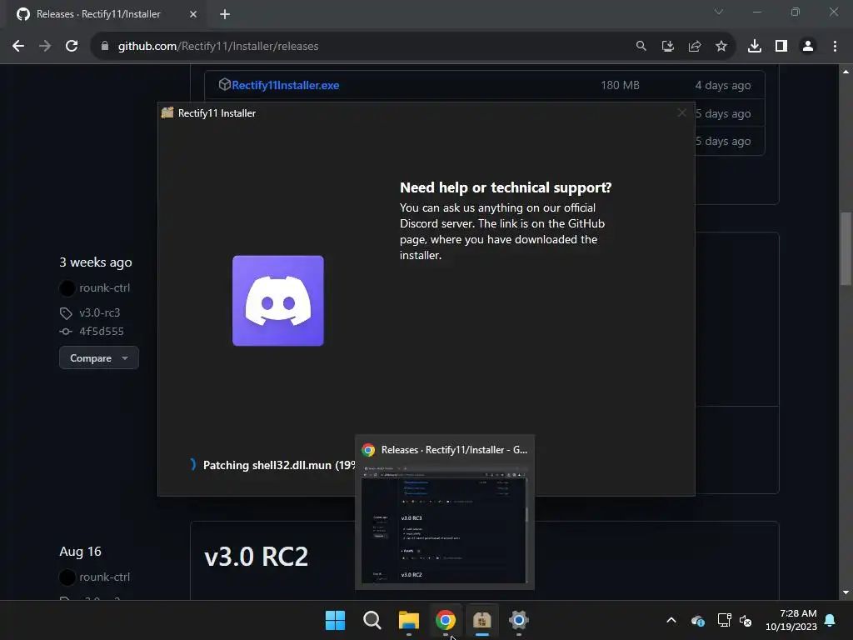
Task: Open the Chrome profile avatar
Action: (808, 47)
